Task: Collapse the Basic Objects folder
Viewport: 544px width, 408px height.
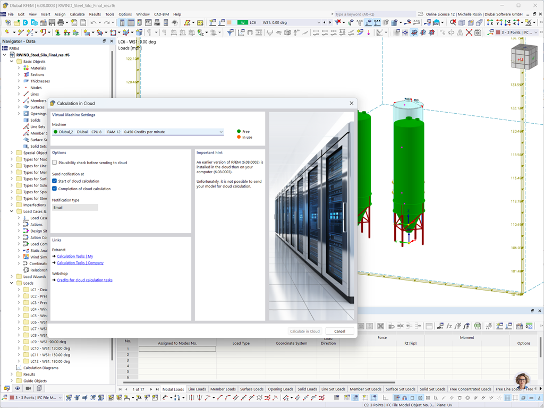Action: point(12,62)
